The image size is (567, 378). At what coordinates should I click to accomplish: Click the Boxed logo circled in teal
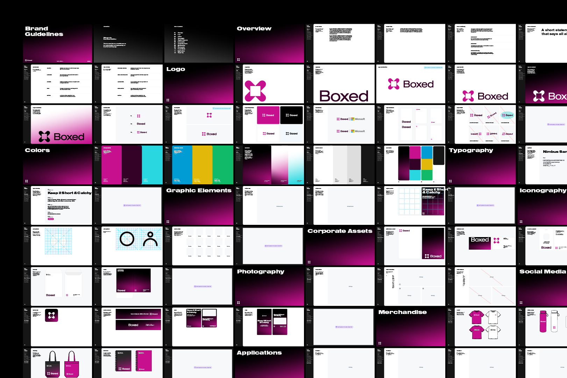click(x=508, y=115)
